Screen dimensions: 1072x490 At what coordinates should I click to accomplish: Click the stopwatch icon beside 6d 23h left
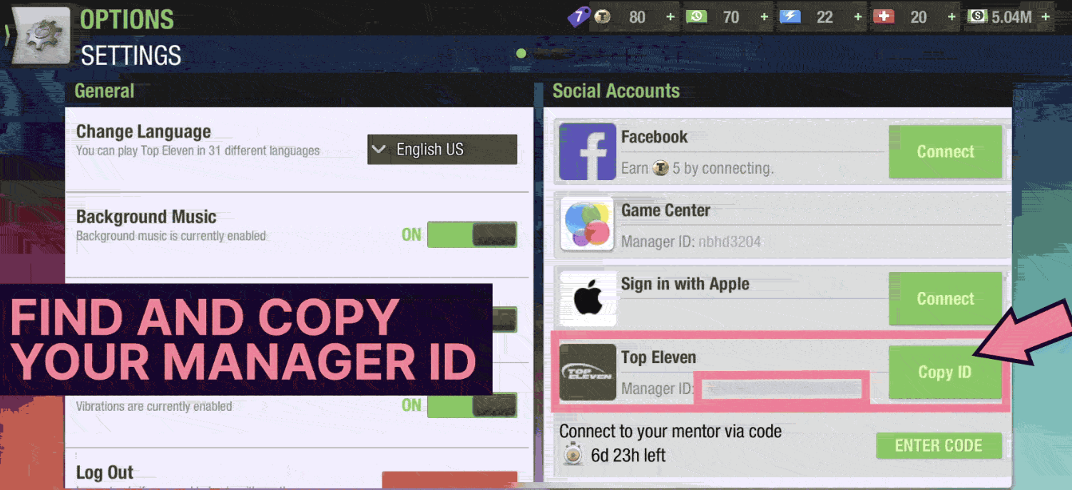click(x=573, y=455)
